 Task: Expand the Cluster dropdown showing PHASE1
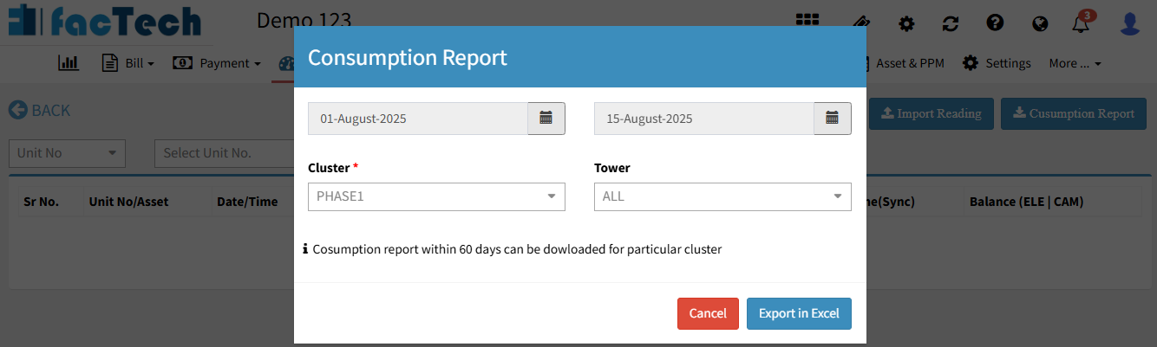point(436,196)
